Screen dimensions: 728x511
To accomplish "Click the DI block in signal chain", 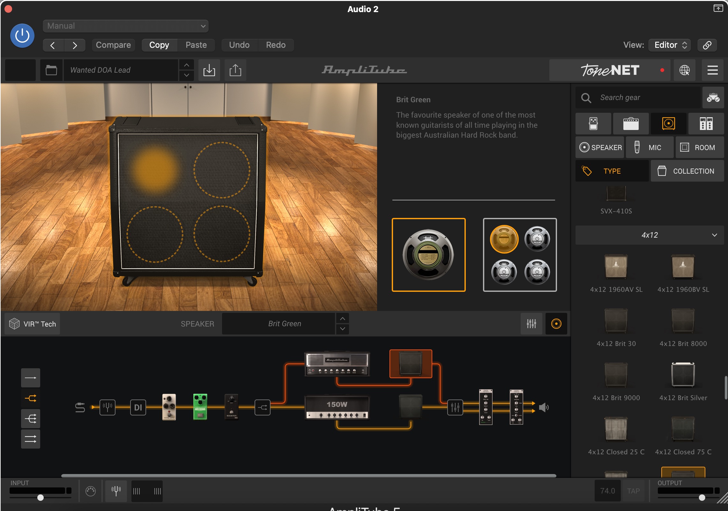I will coord(138,407).
